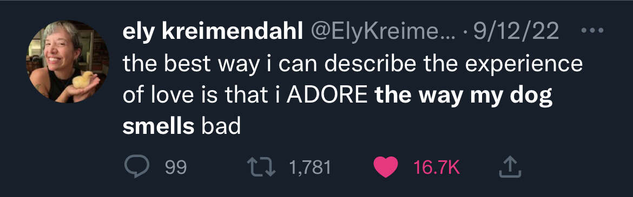Select bold phrase "the way my dog"
The height and width of the screenshot is (197, 633).
464,96
